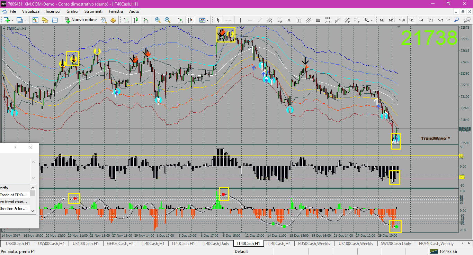The width and height of the screenshot is (473, 255).
Task: Select the grey Rectangle shape tool
Action: pyautogui.click(x=318, y=20)
